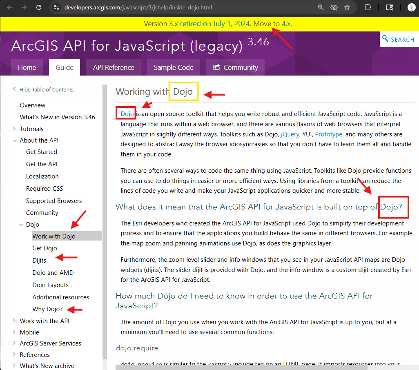Click the Community tab share icon
Image resolution: width=419 pixels, height=370 pixels.
(x=216, y=67)
